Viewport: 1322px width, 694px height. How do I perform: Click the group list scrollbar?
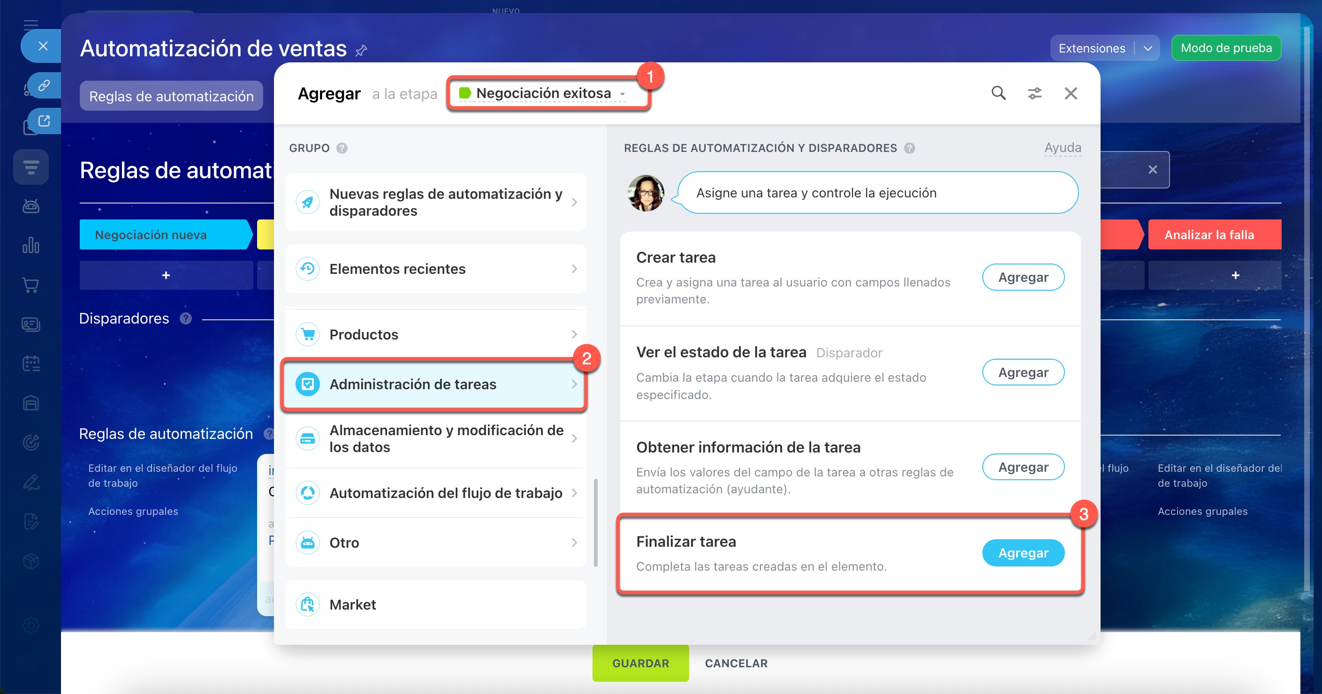[x=595, y=522]
